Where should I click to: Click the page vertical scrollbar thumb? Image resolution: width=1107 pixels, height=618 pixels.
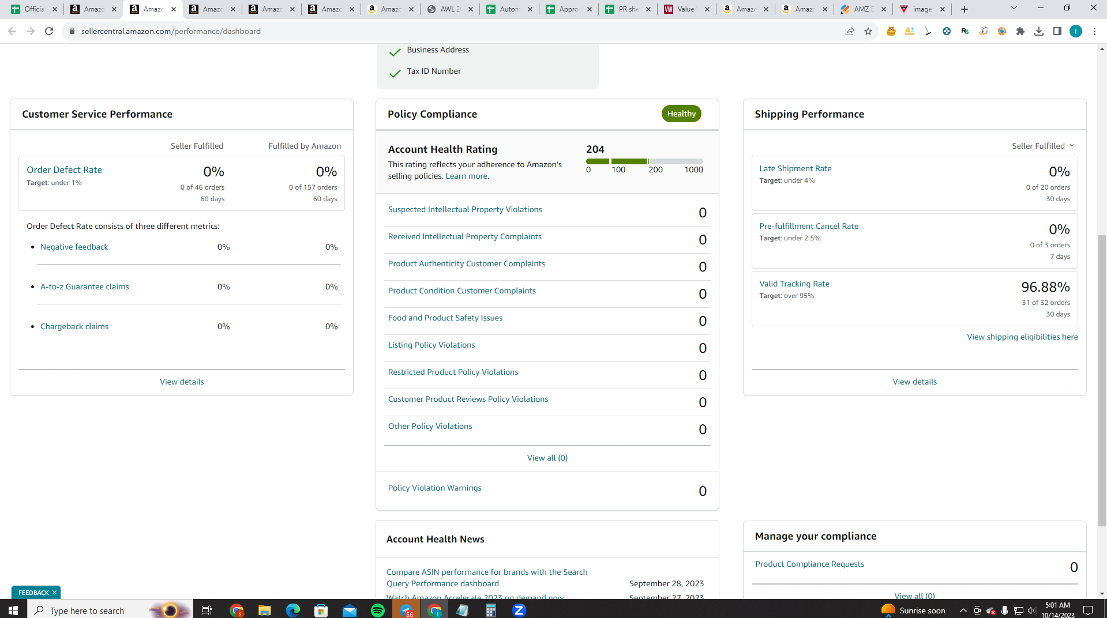tap(1102, 380)
